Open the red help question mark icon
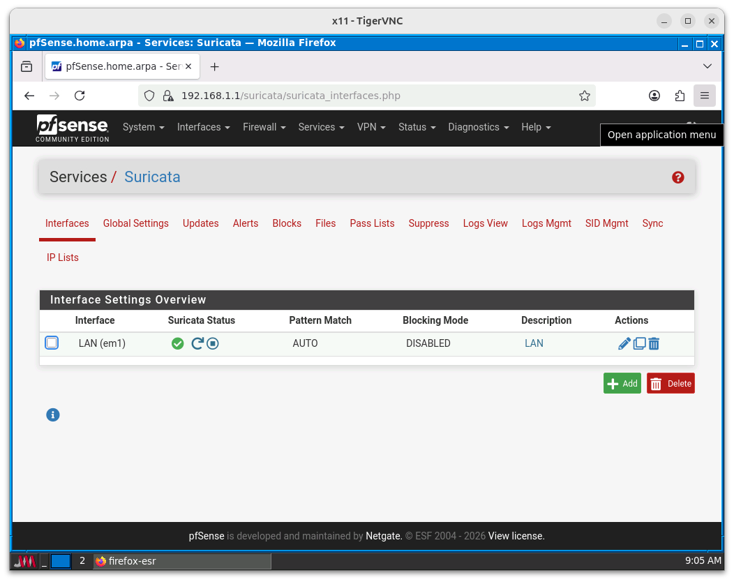The height and width of the screenshot is (582, 734). coord(677,177)
